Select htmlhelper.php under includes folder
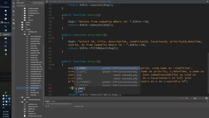The image size is (209, 118). coord(33,32)
